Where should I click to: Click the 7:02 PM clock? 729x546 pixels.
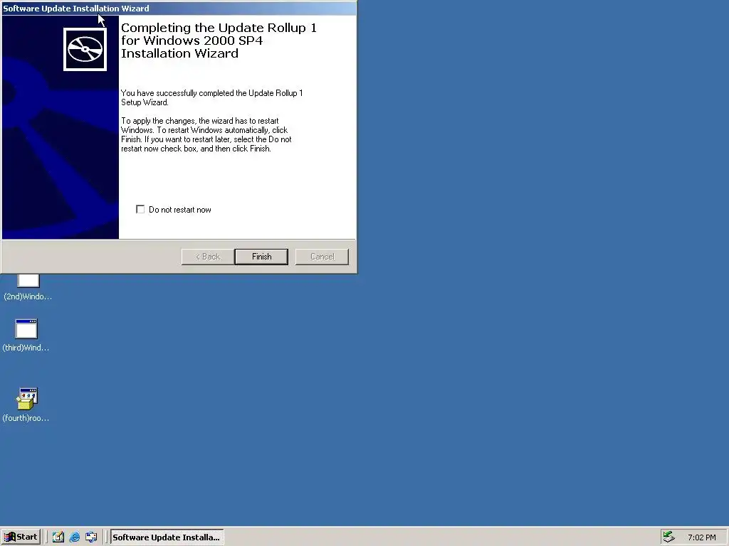coord(701,537)
